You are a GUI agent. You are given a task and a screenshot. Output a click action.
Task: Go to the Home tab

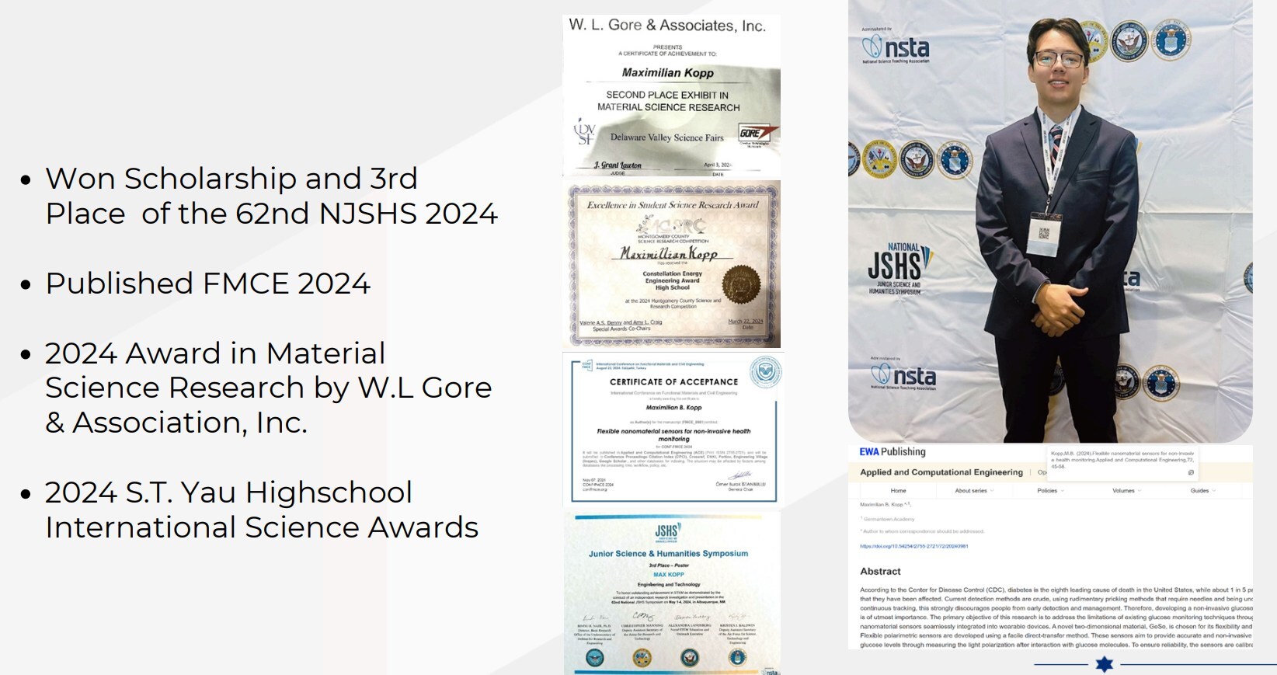898,491
